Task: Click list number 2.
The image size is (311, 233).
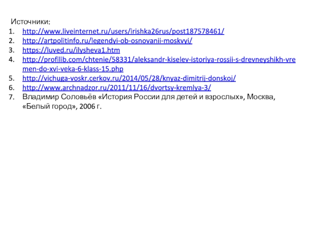Action: pyautogui.click(x=11, y=41)
